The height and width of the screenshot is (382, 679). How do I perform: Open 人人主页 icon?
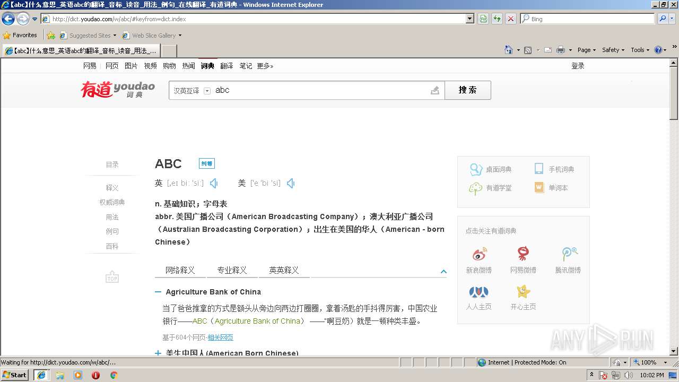(x=479, y=291)
